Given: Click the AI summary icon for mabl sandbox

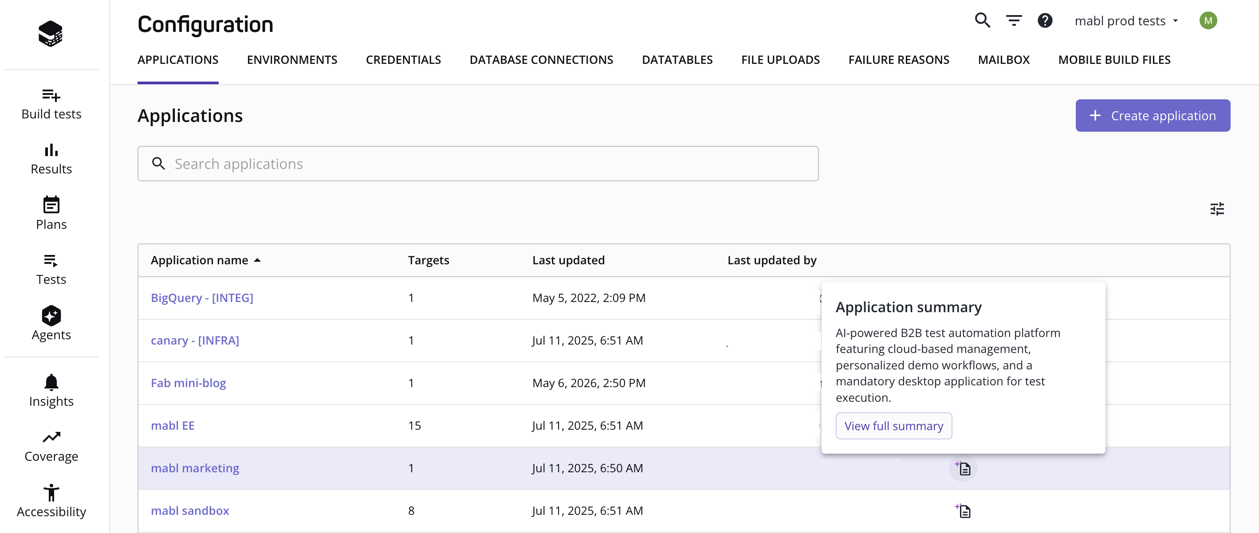Looking at the screenshot, I should pos(963,511).
